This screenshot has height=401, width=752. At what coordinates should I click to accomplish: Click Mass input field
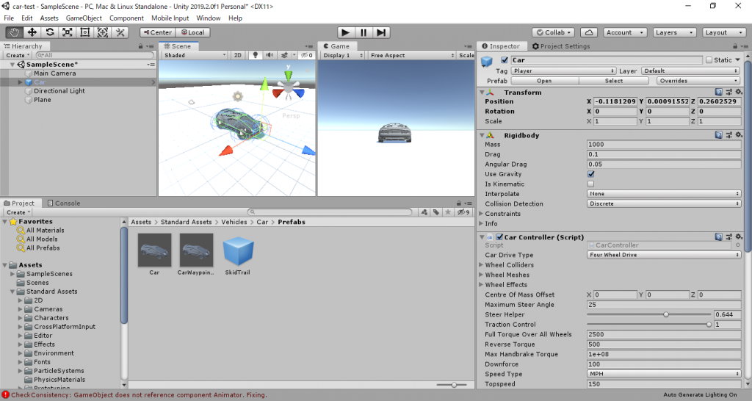(664, 145)
